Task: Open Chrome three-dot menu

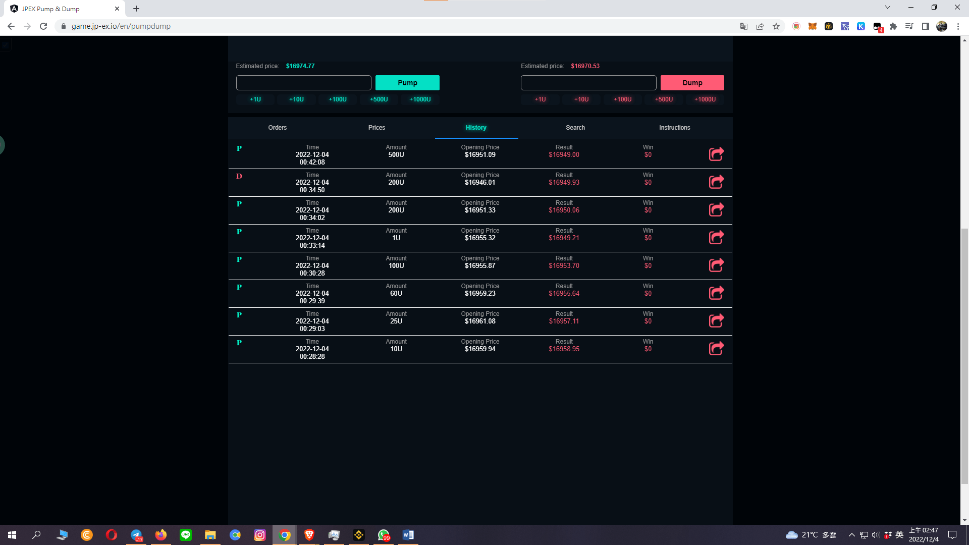Action: tap(958, 26)
